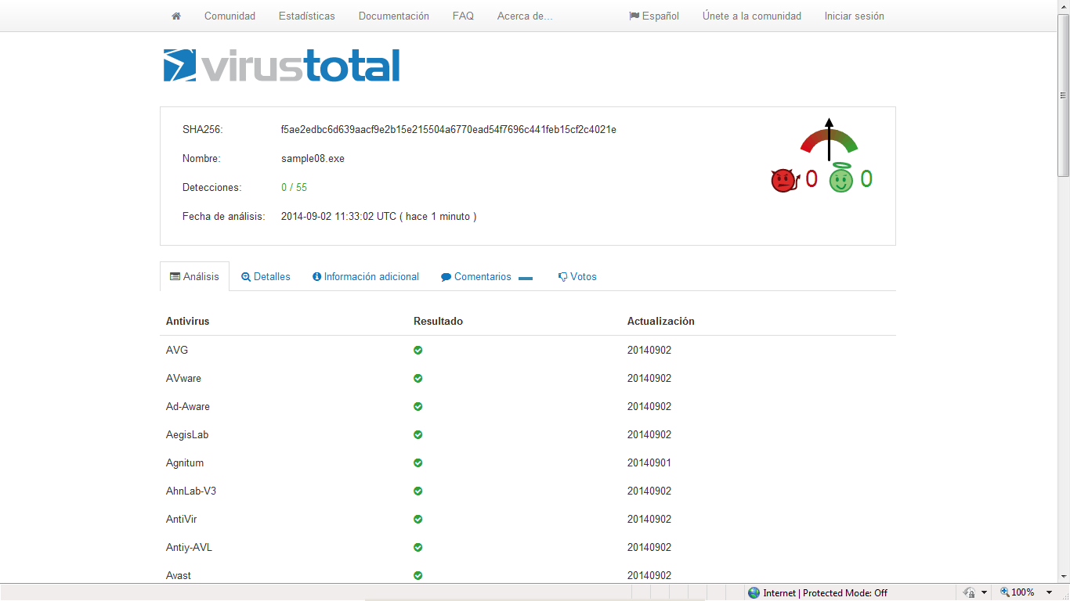Switch to the Detalles tab

click(266, 276)
